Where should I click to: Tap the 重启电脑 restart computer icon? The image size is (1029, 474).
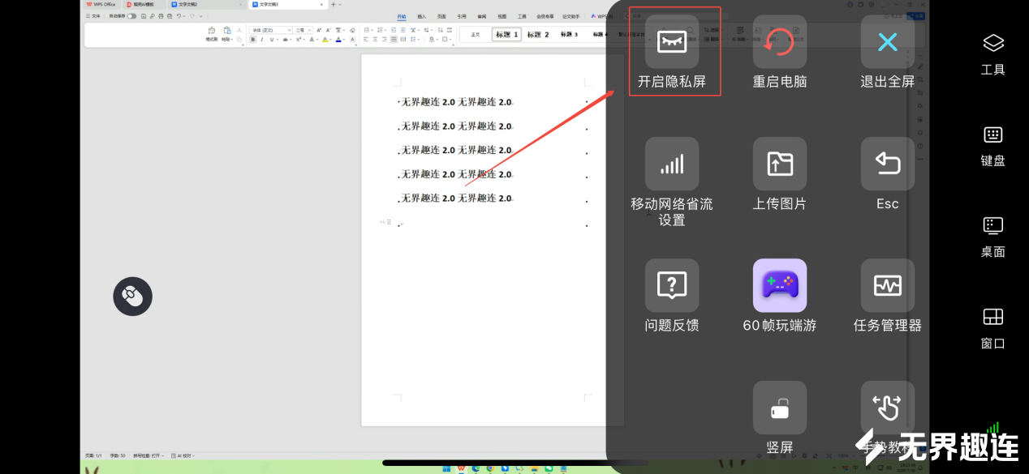pos(780,41)
